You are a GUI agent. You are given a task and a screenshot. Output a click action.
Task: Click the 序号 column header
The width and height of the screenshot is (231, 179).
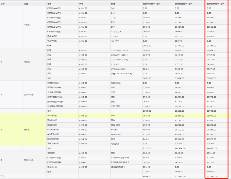pyautogui.click(x=3, y=4)
